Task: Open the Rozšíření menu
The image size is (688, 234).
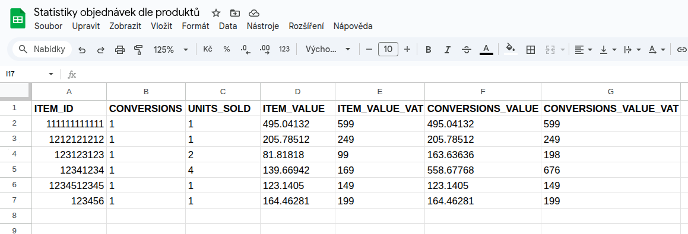Action: click(306, 26)
